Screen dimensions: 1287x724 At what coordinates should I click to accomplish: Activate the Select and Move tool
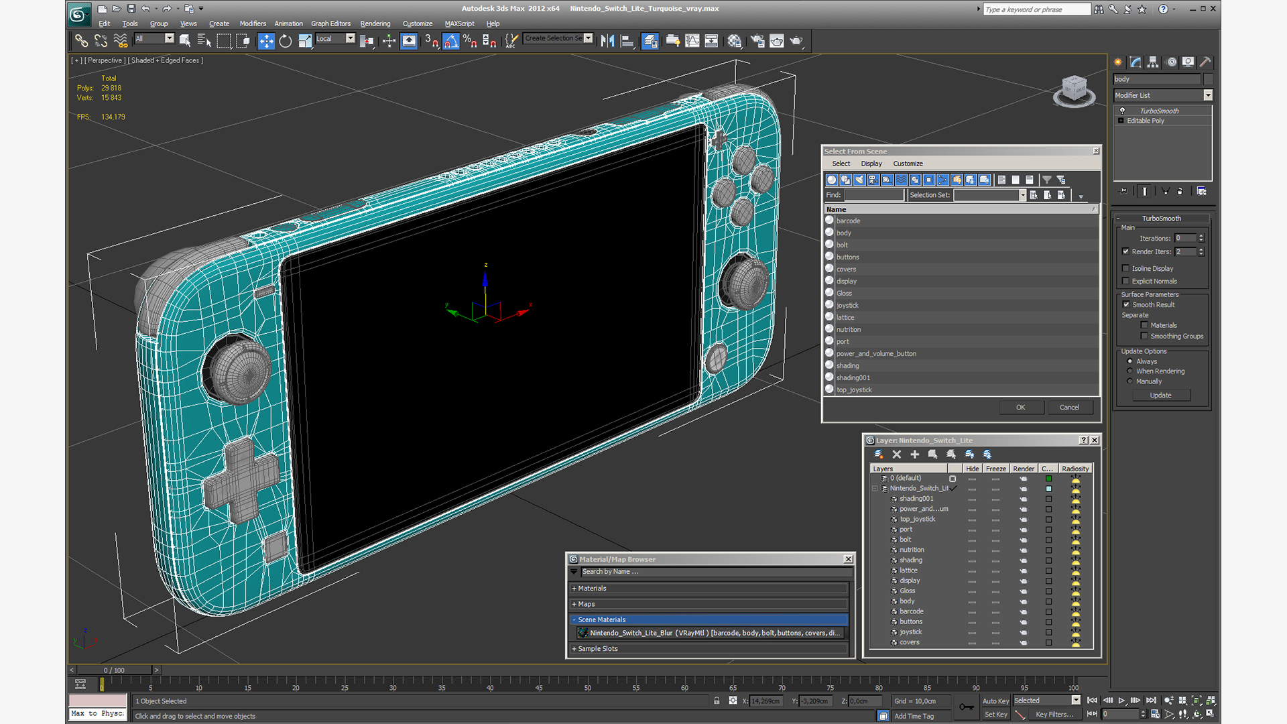click(266, 41)
